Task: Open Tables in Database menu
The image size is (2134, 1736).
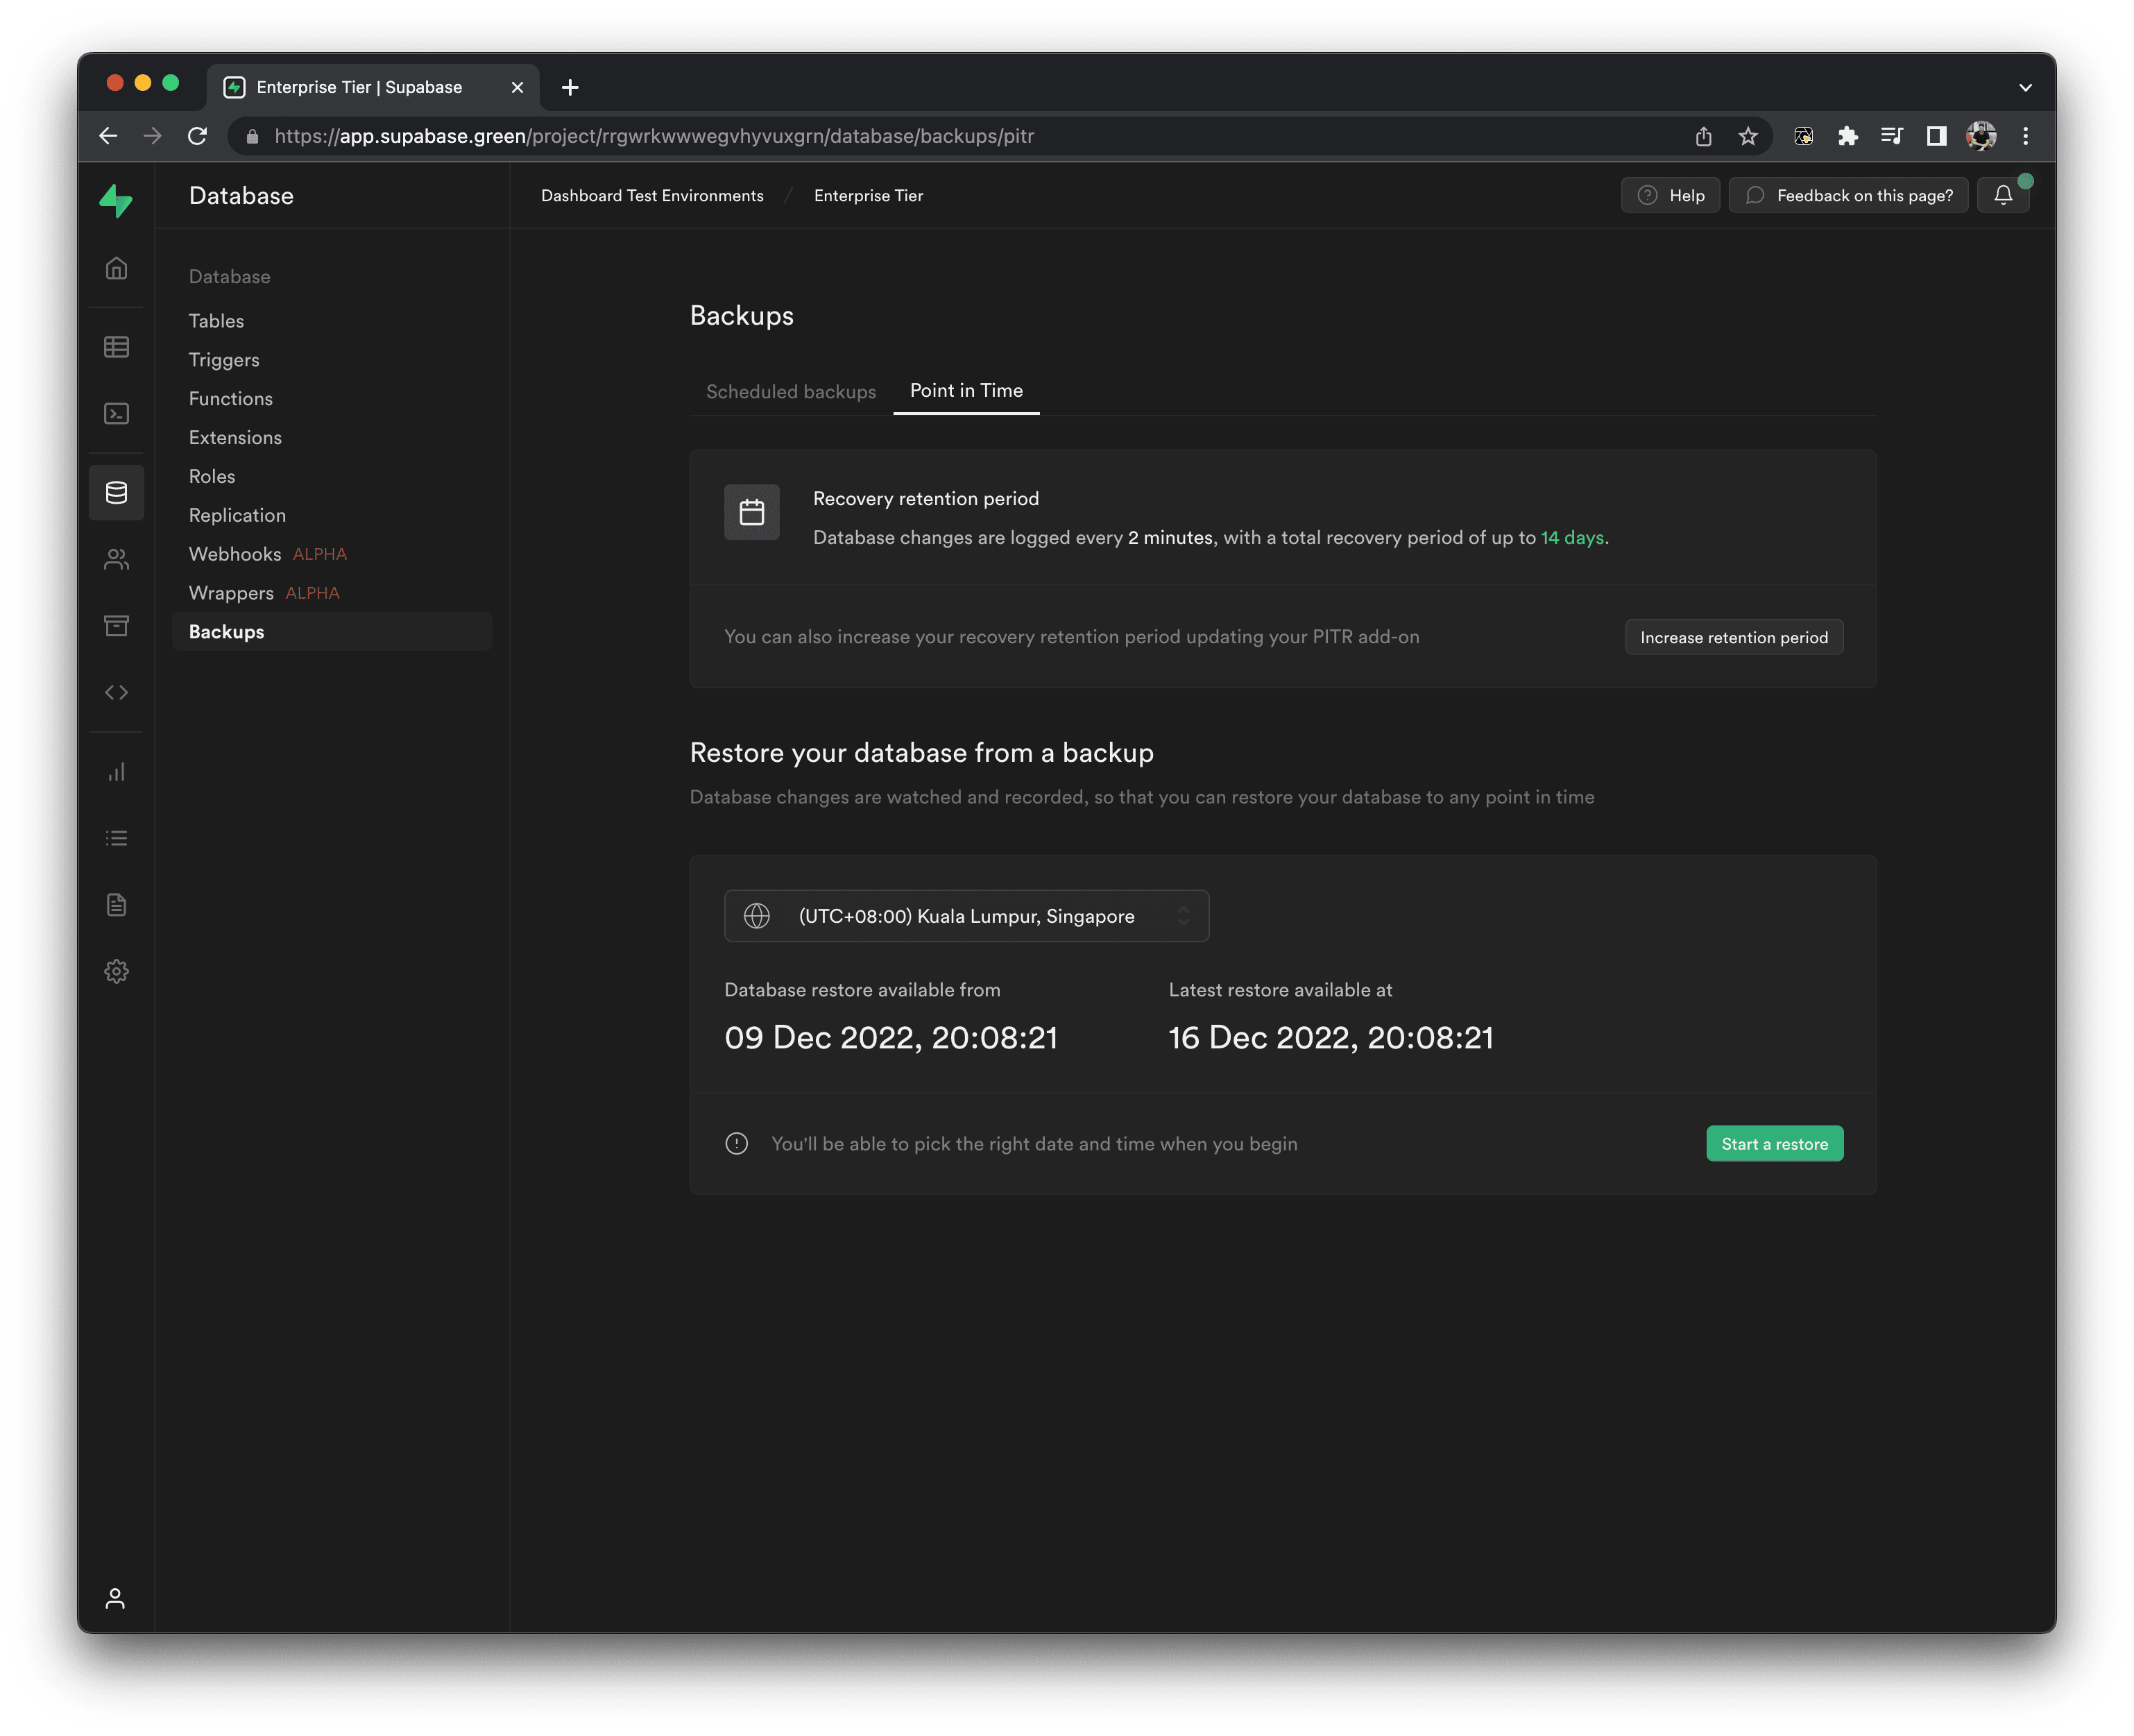Action: point(216,321)
